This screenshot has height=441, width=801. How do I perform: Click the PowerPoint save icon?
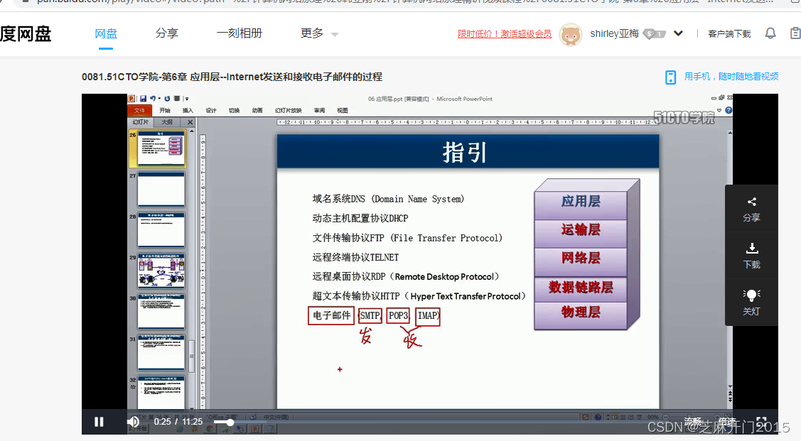click(x=143, y=99)
